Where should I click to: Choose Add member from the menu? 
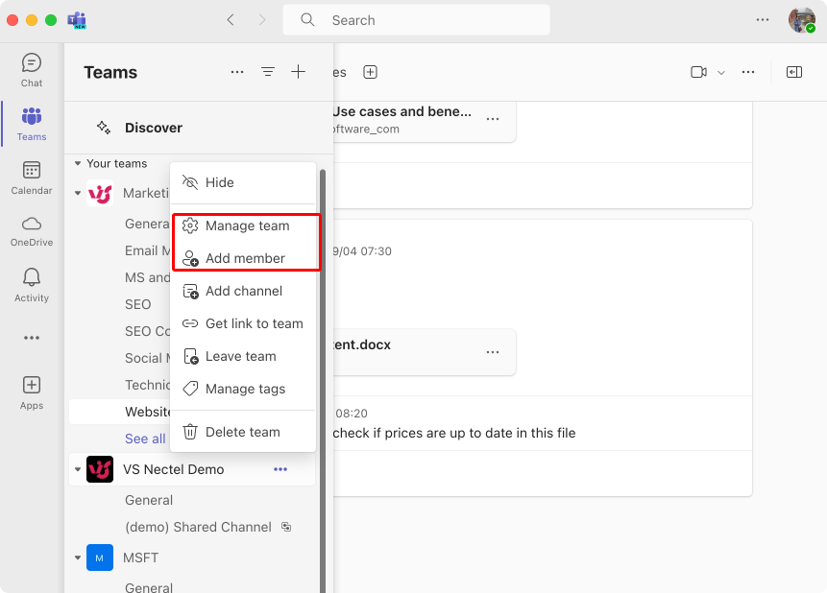tap(243, 258)
